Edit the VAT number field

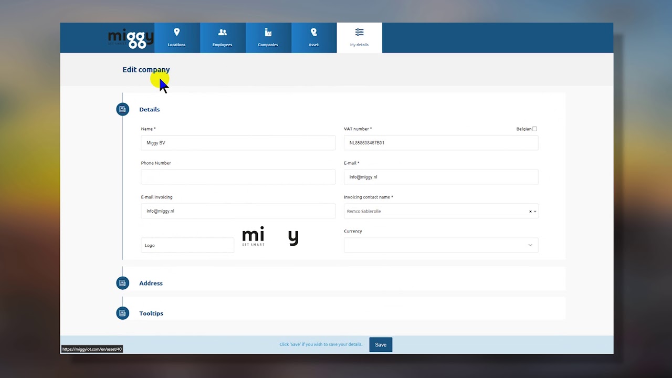441,143
